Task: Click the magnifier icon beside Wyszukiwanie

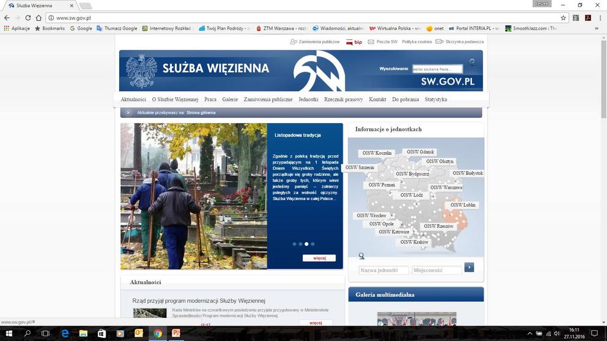Action: tap(472, 62)
